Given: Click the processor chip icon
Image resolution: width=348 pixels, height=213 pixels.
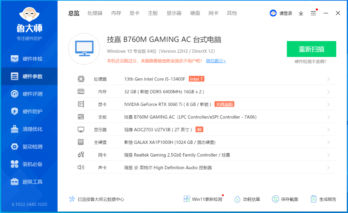Looking at the screenshot, I should click(81, 79).
